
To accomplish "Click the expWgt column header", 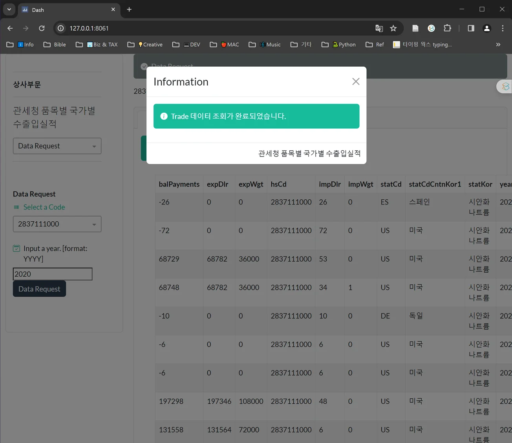I will tap(251, 184).
